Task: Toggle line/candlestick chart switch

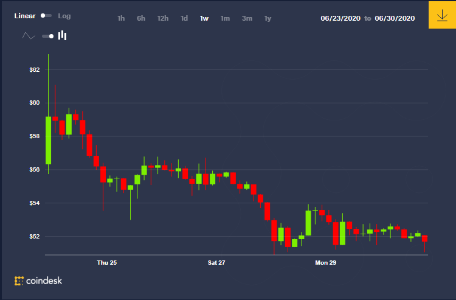Action: pos(47,36)
